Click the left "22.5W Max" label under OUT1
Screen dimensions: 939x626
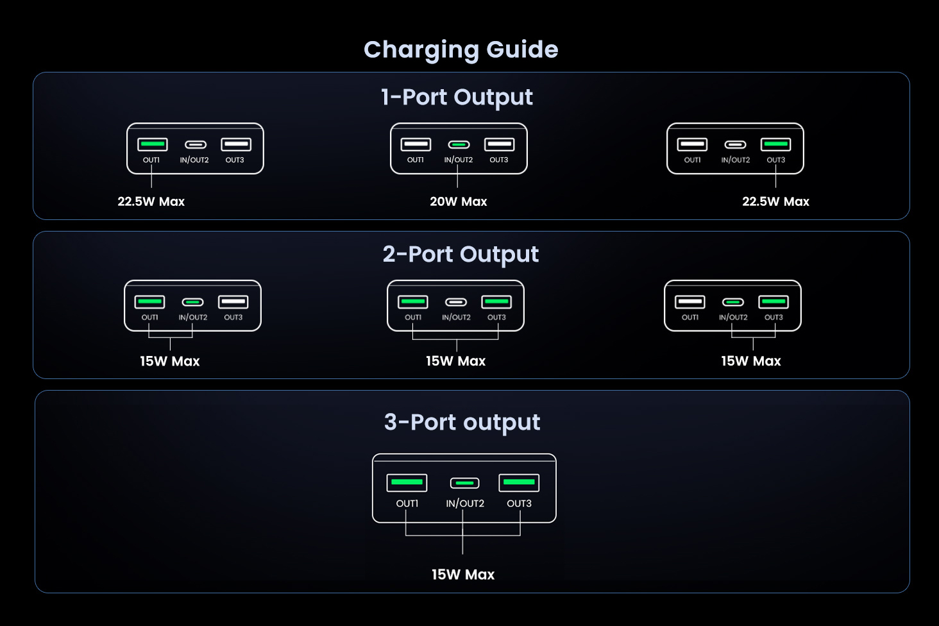click(151, 201)
